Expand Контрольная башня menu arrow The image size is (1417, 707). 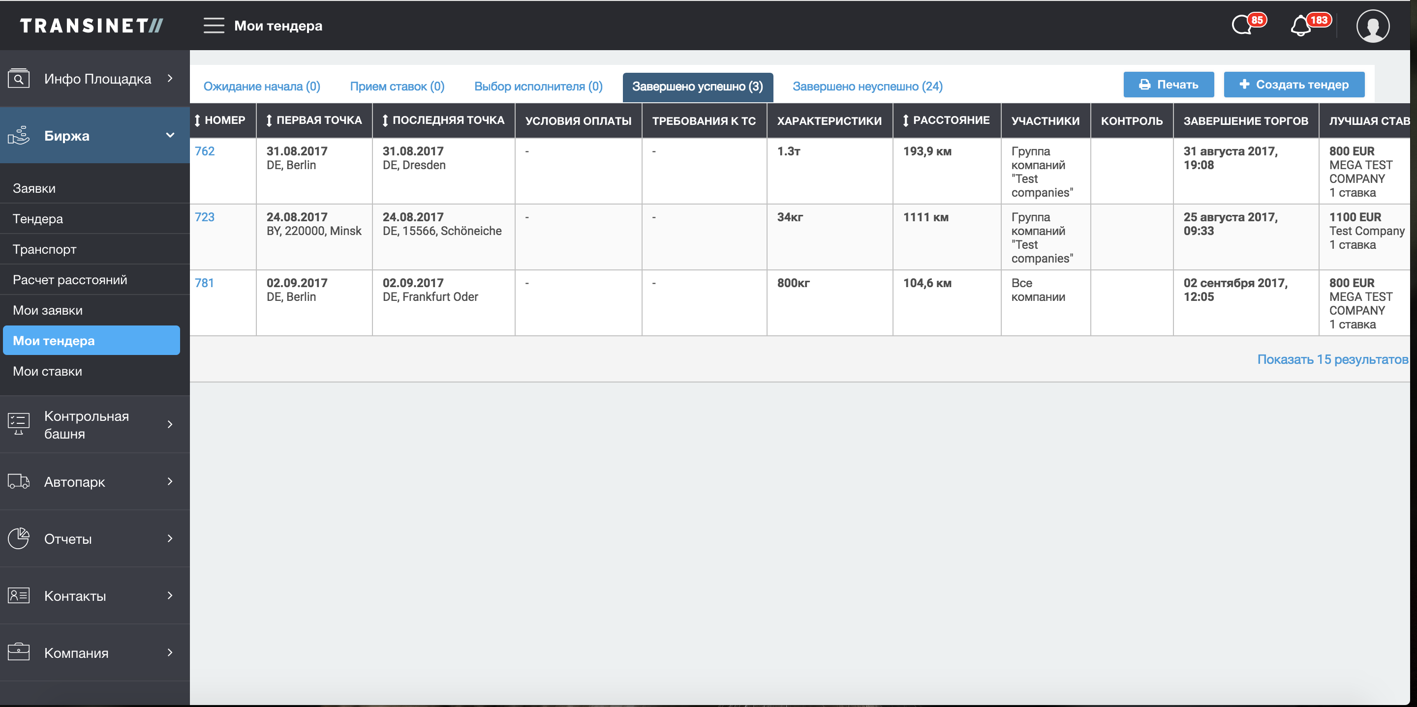170,424
